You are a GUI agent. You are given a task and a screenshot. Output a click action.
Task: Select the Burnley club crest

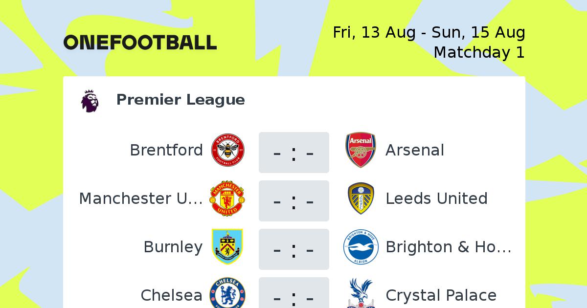(x=227, y=247)
